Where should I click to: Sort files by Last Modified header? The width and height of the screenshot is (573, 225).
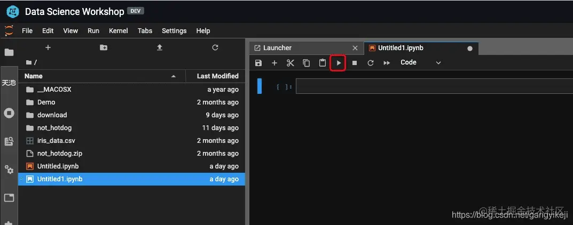[x=216, y=76]
